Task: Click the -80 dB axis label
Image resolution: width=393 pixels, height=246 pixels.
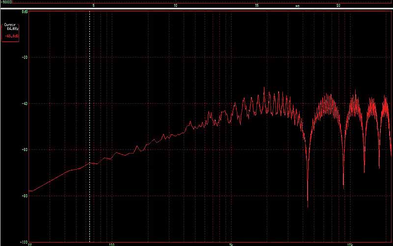Action: click(x=25, y=195)
